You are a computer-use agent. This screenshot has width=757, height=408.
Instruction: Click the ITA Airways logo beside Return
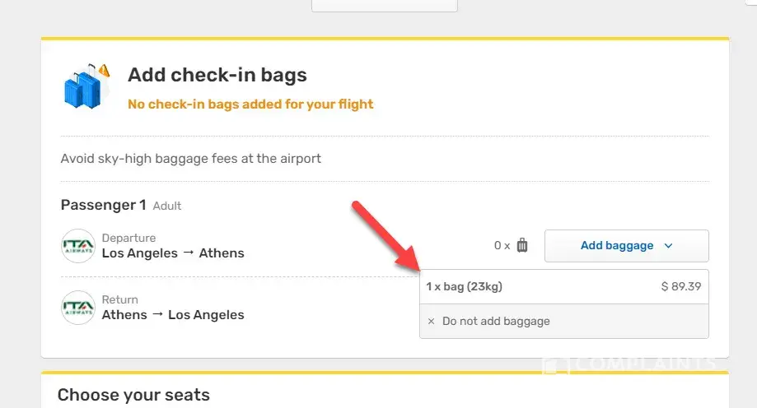pos(78,307)
